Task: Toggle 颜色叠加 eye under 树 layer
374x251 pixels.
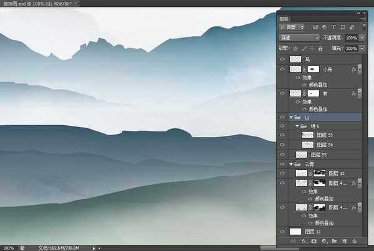Action: (304, 109)
